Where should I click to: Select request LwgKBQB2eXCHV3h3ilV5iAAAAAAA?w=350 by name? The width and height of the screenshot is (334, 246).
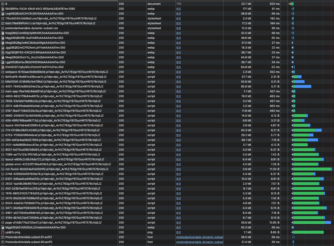[34, 14]
